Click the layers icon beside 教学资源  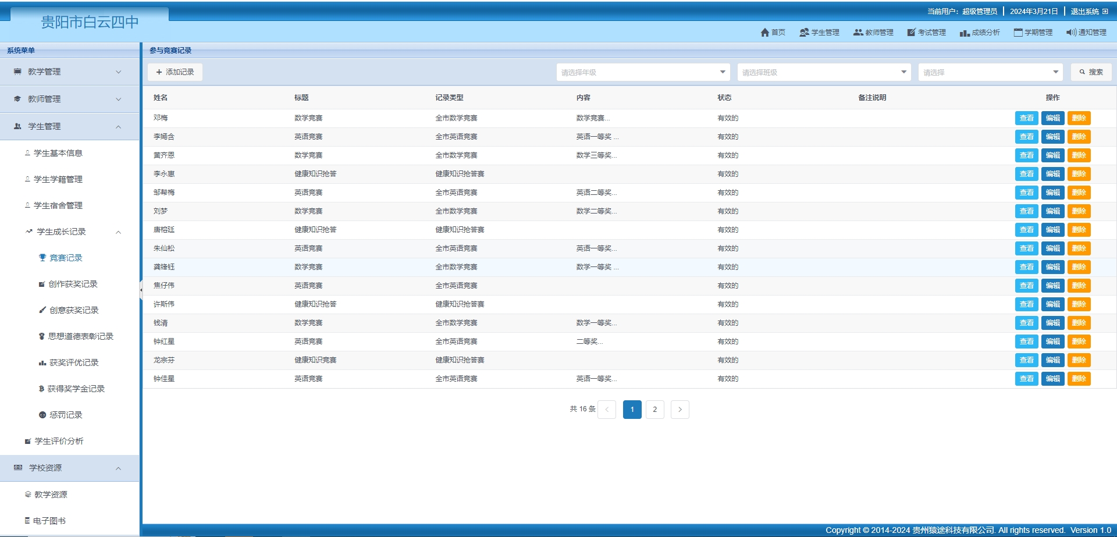[x=28, y=495]
